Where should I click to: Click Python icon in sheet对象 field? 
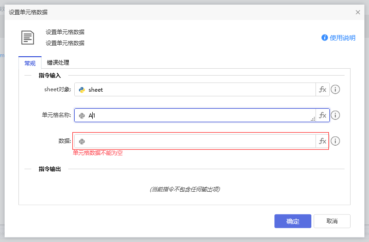[82, 90]
